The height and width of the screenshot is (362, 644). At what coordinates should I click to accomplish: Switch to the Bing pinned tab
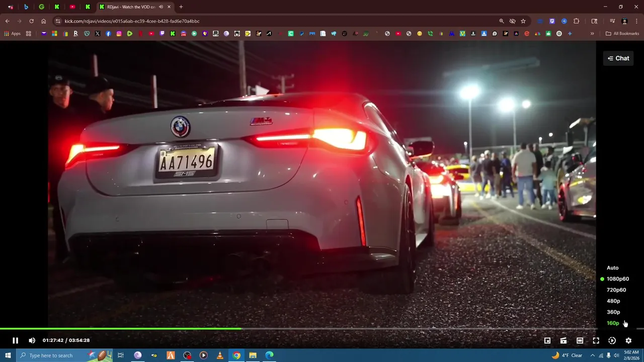26,7
